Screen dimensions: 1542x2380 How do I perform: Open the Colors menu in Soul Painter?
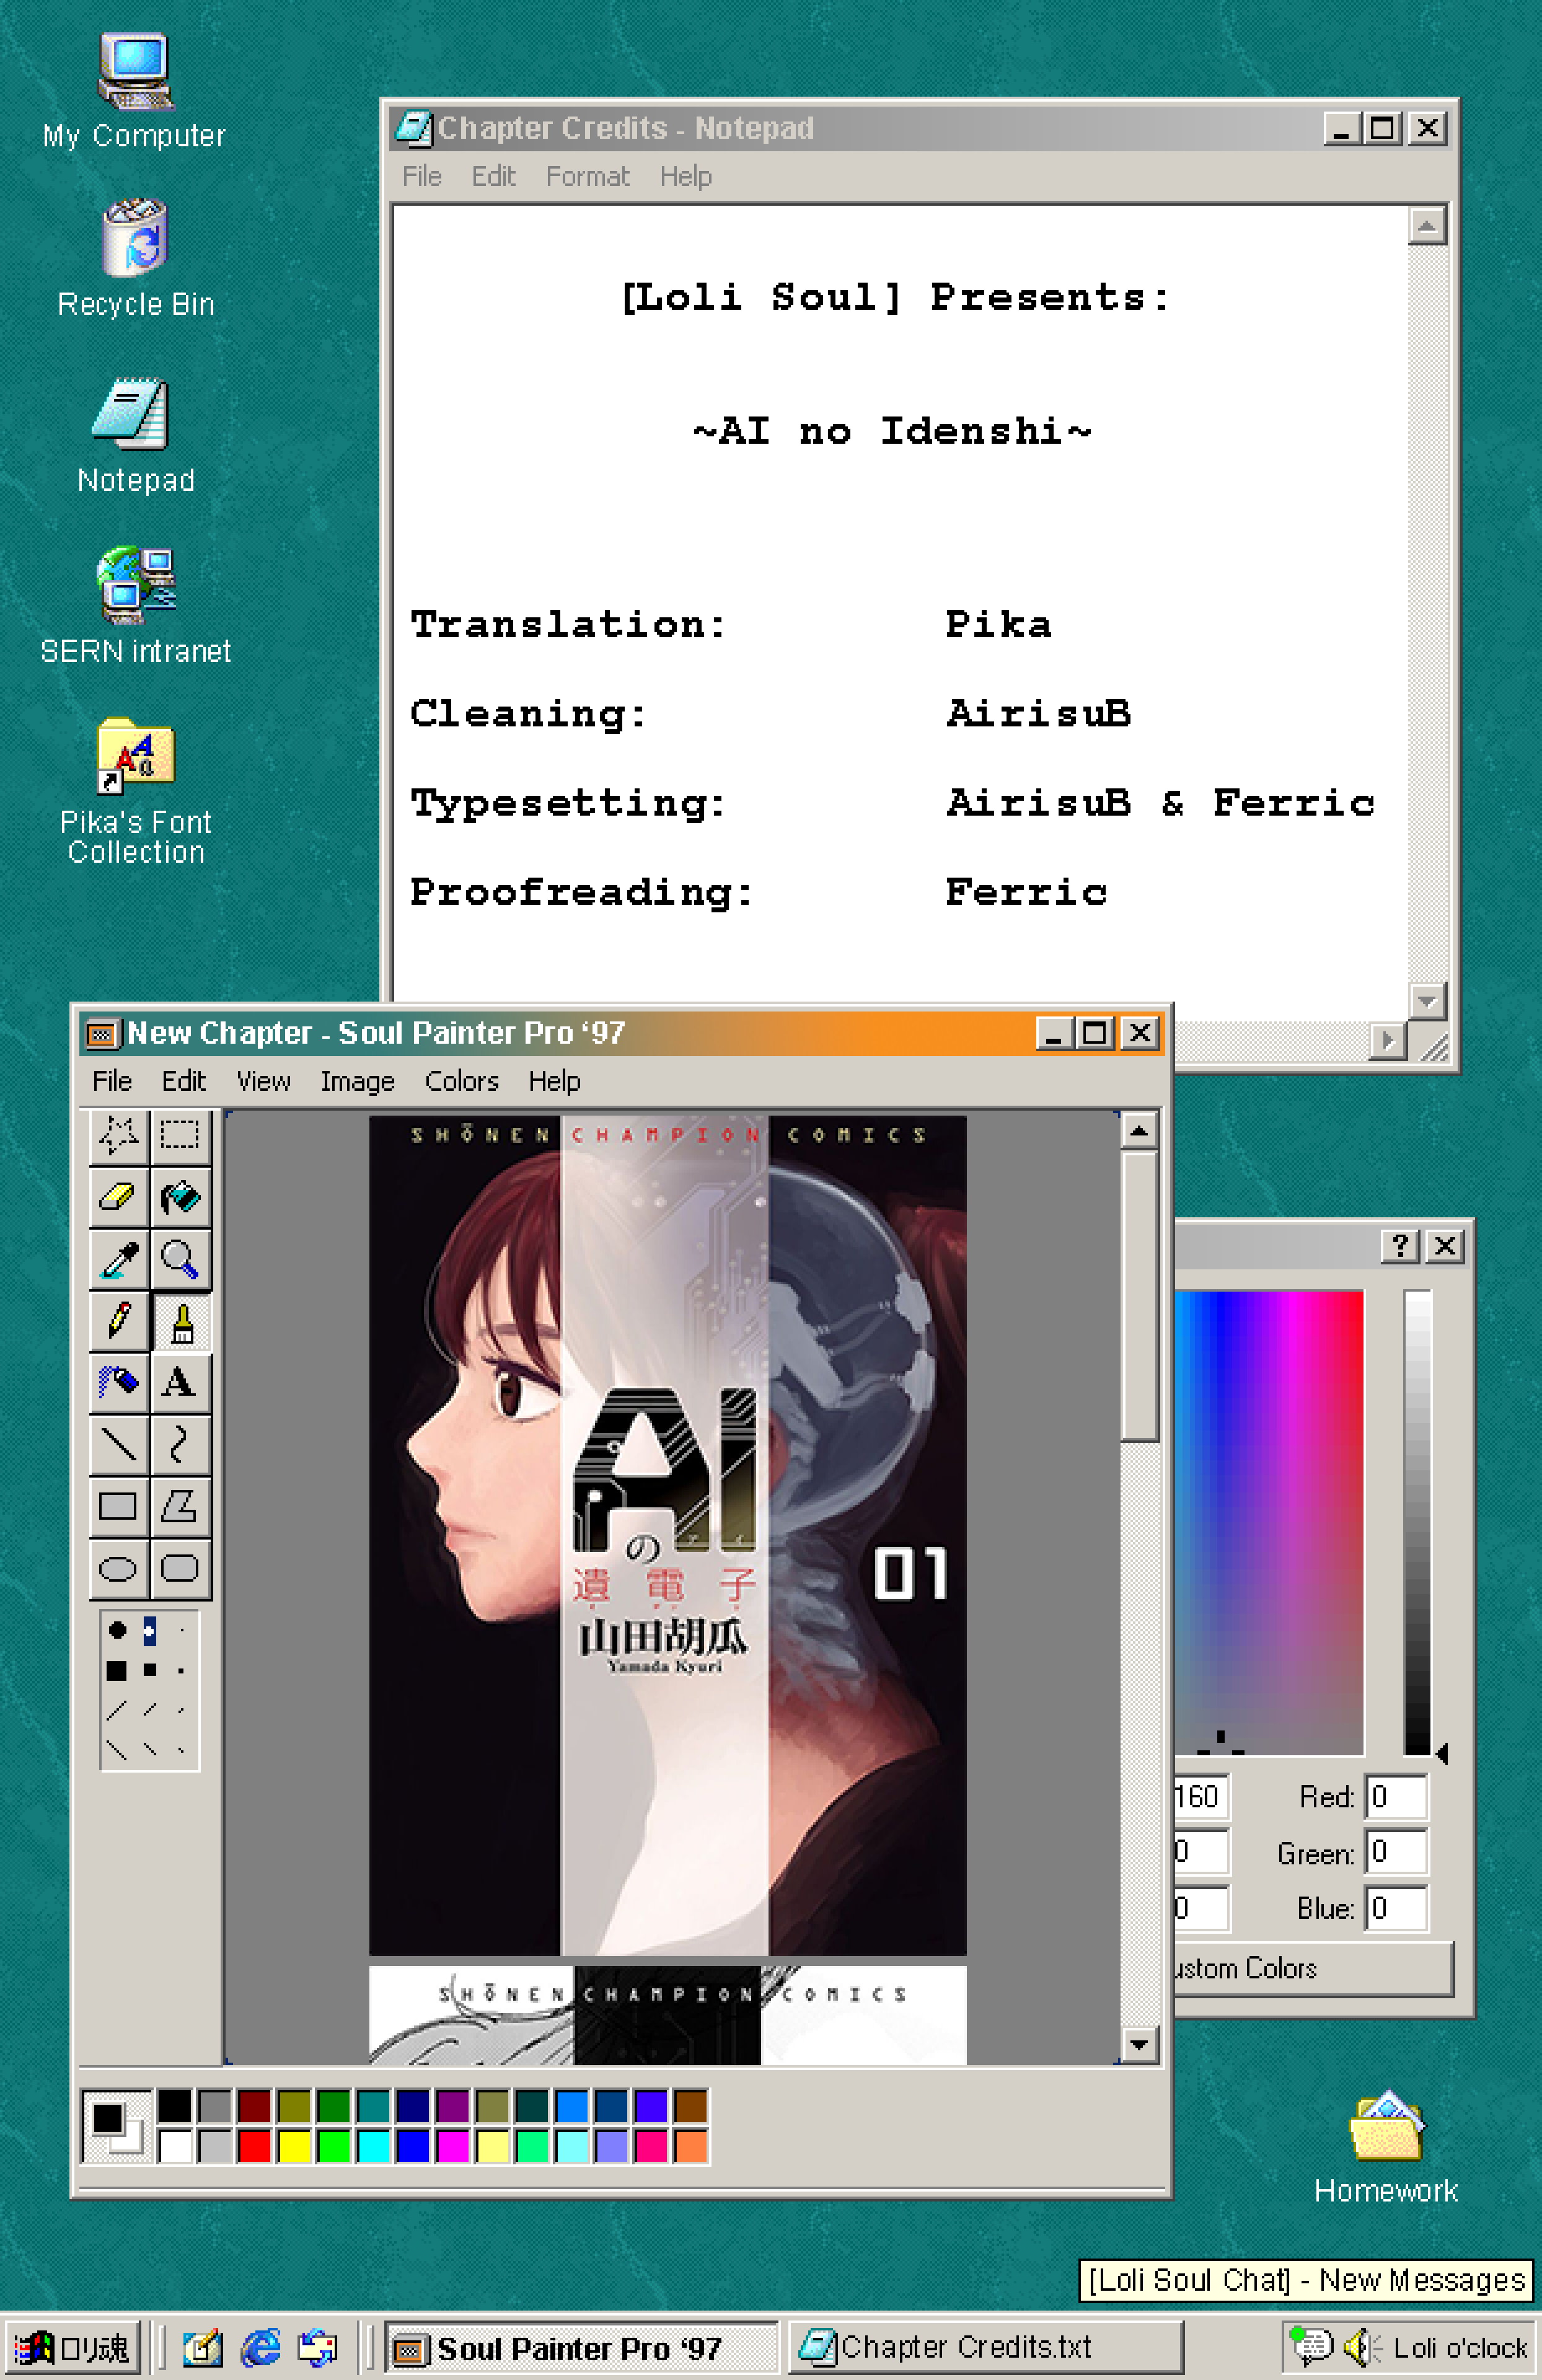[x=461, y=1081]
